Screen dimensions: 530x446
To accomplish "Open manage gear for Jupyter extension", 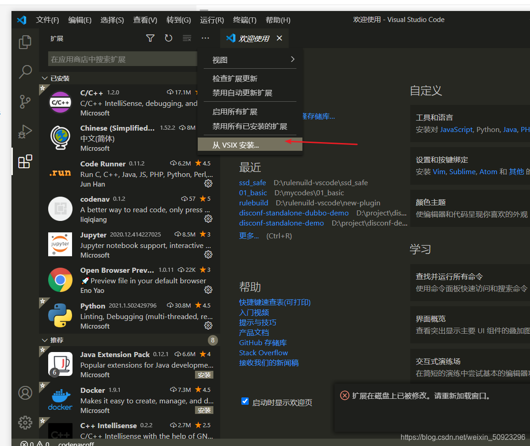I will tap(208, 254).
